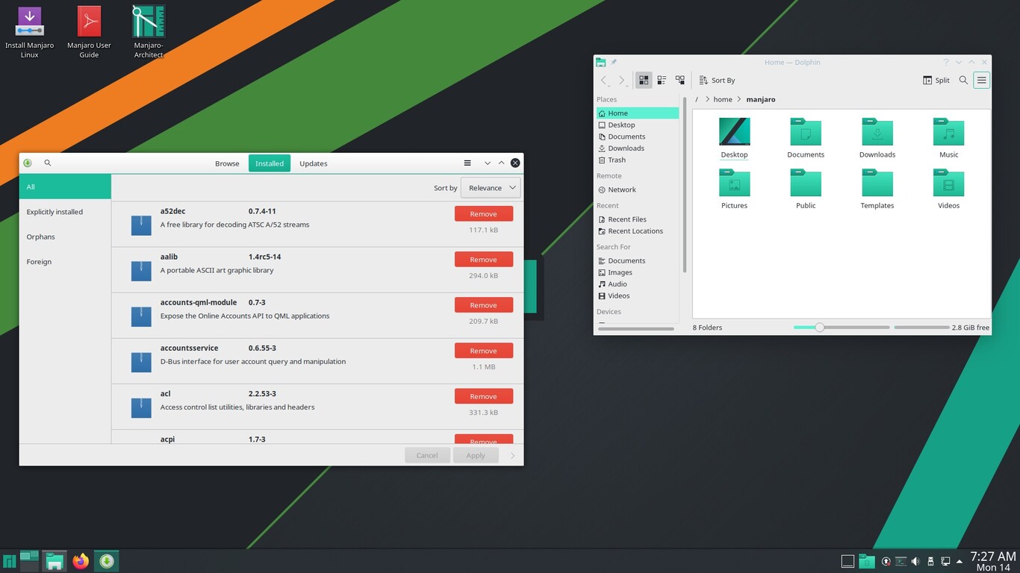Open Dolphin's search with the magnifier icon
1020x573 pixels.
coord(963,80)
